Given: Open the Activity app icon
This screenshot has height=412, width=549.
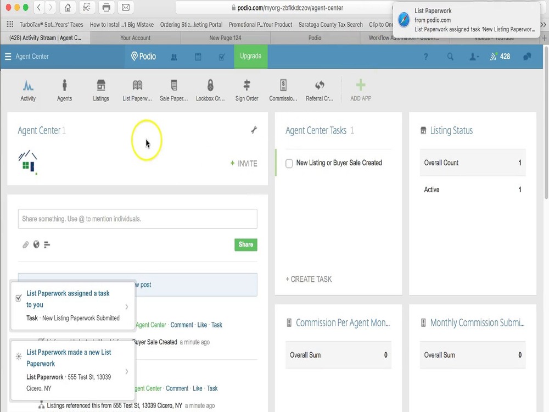Looking at the screenshot, I should pos(28,91).
